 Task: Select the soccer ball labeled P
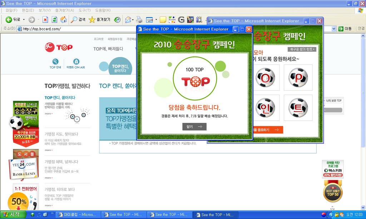[x=298, y=78]
